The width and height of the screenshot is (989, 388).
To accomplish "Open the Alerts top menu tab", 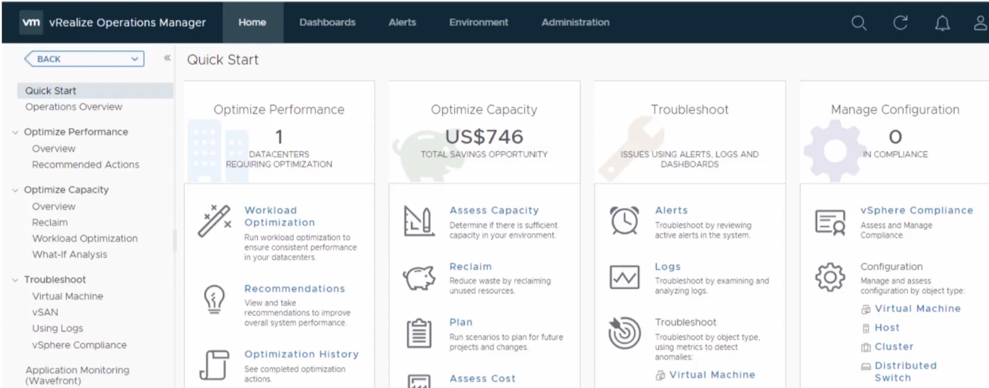I will tap(402, 22).
